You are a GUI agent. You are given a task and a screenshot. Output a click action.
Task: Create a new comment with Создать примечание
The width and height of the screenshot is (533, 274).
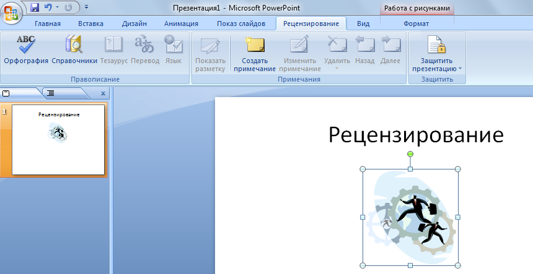point(255,54)
